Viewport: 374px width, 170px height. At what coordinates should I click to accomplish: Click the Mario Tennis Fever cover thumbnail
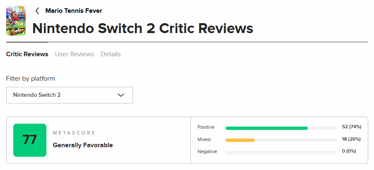click(16, 21)
